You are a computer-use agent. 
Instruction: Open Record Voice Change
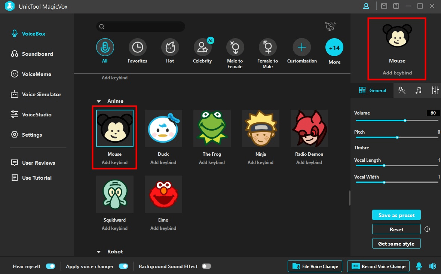click(379, 266)
